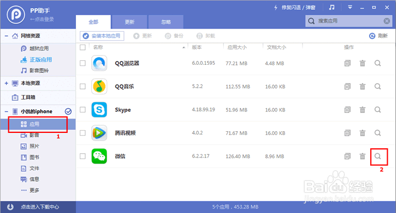Collapse the 网络资源 tree section
The width and height of the screenshot is (396, 213).
coord(6,36)
